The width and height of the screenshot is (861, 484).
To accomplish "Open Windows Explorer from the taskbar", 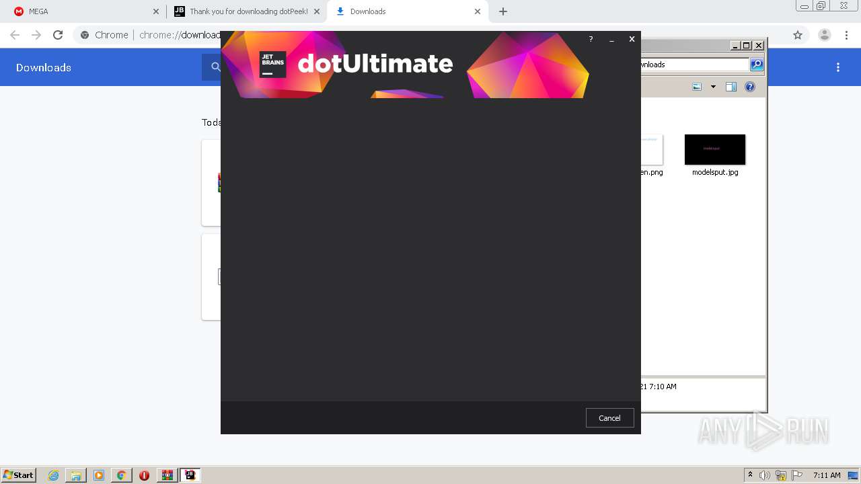I will click(76, 475).
